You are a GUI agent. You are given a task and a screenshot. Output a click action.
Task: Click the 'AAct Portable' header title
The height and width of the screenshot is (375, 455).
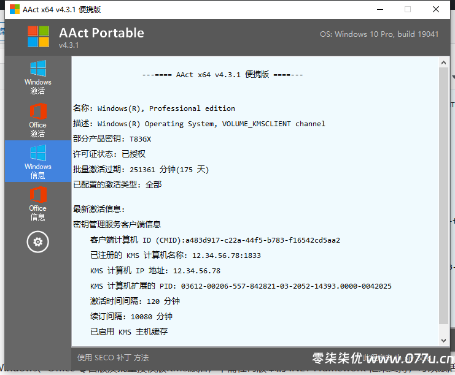[101, 32]
